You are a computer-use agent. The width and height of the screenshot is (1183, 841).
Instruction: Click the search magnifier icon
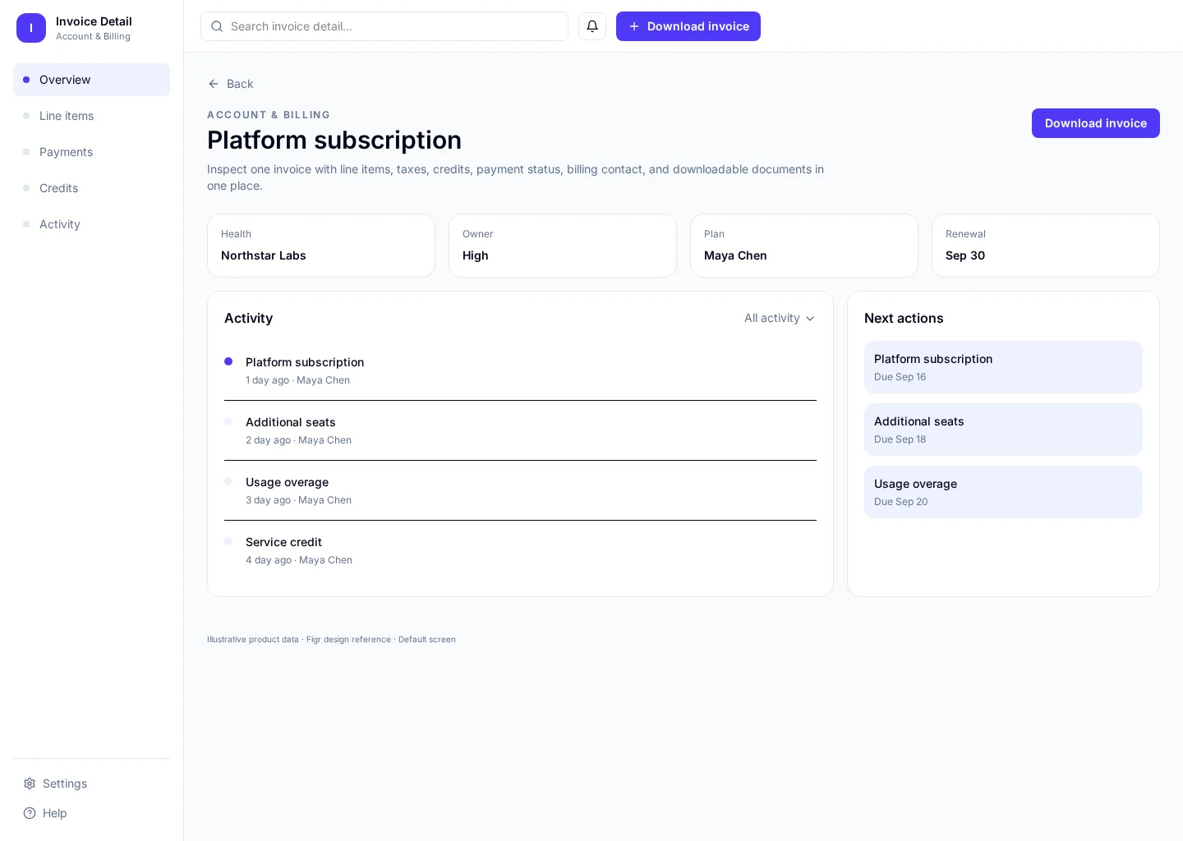click(x=217, y=26)
